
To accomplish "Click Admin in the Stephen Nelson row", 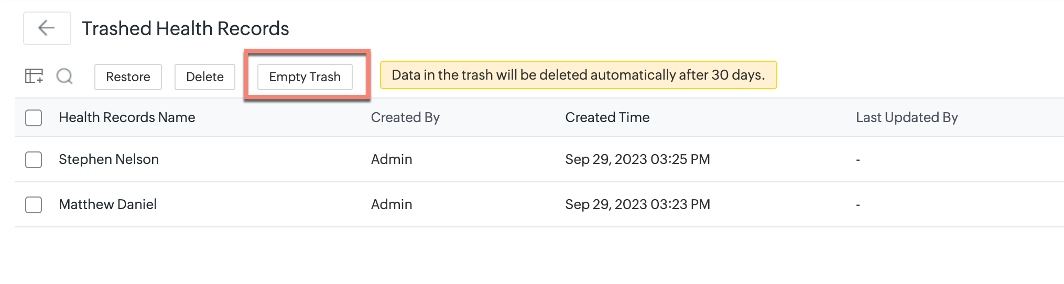I will pos(392,159).
